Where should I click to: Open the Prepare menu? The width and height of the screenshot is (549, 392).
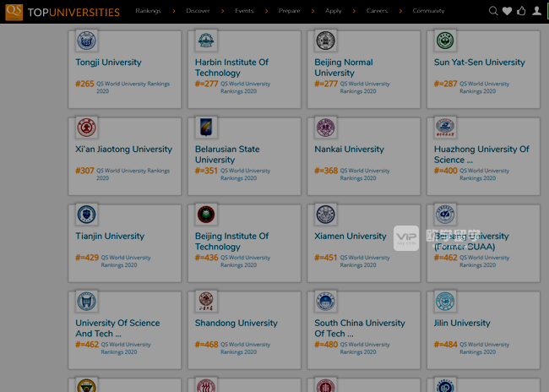coord(289,11)
